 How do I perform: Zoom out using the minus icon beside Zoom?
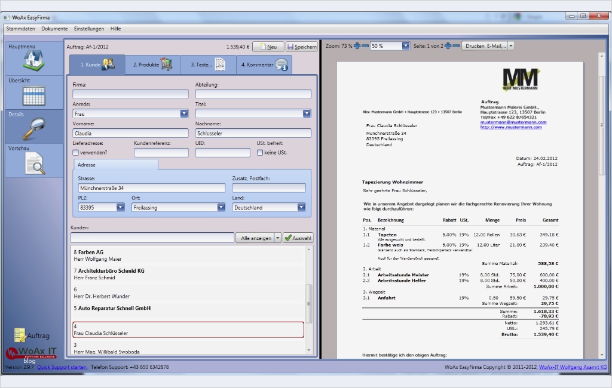coord(365,46)
